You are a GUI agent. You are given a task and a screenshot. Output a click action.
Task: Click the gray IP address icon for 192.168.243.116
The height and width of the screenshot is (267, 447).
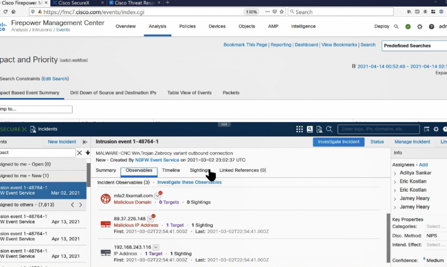[x=106, y=253]
